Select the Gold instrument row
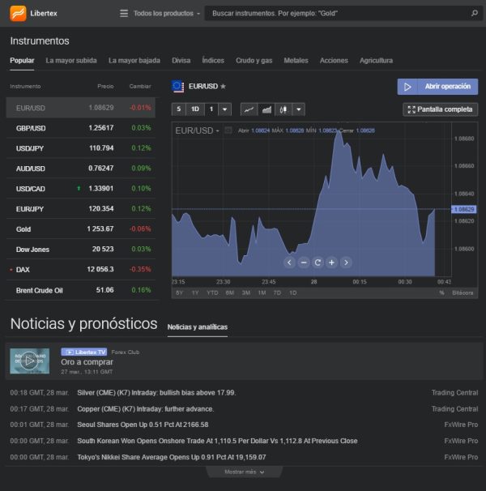The width and height of the screenshot is (486, 491). (81, 229)
